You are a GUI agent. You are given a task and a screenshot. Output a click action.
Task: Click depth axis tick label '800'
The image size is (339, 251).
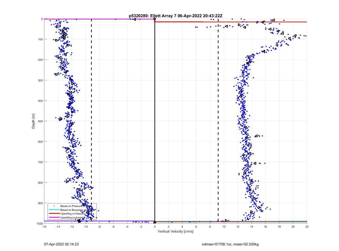pos(40,183)
